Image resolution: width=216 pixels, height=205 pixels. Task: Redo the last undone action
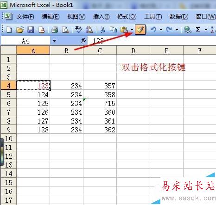point(169,30)
